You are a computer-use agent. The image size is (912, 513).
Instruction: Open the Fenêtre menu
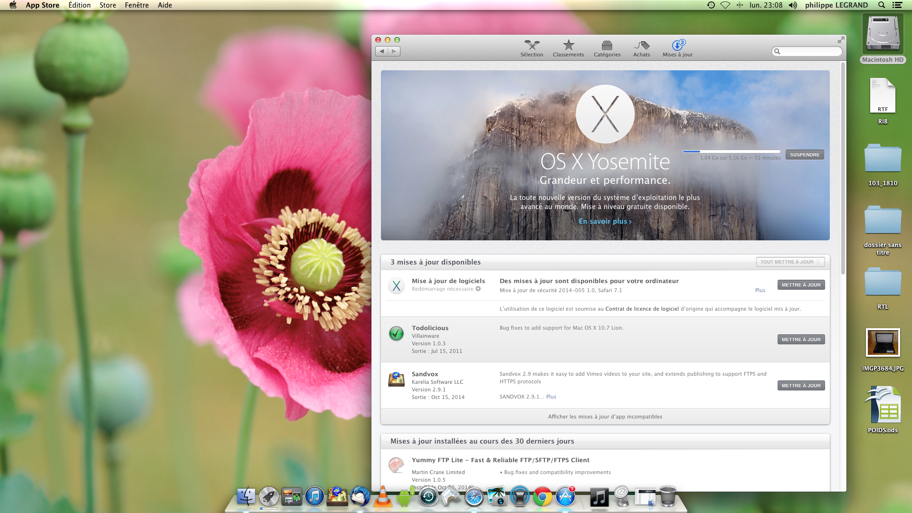coord(137,5)
